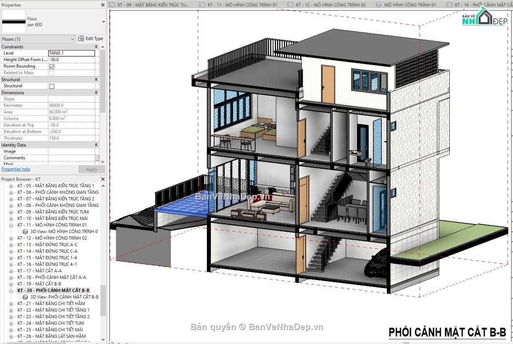
Task: Open the Floors (1) filter combo box
Action: (x=38, y=39)
